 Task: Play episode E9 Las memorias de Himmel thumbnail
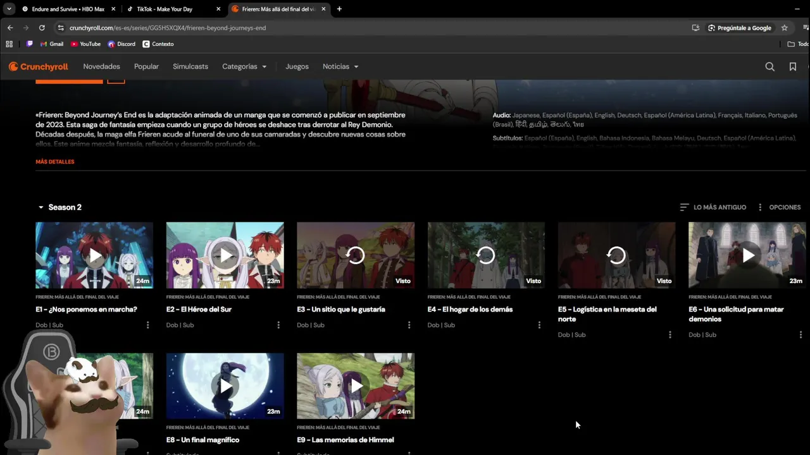point(356,386)
